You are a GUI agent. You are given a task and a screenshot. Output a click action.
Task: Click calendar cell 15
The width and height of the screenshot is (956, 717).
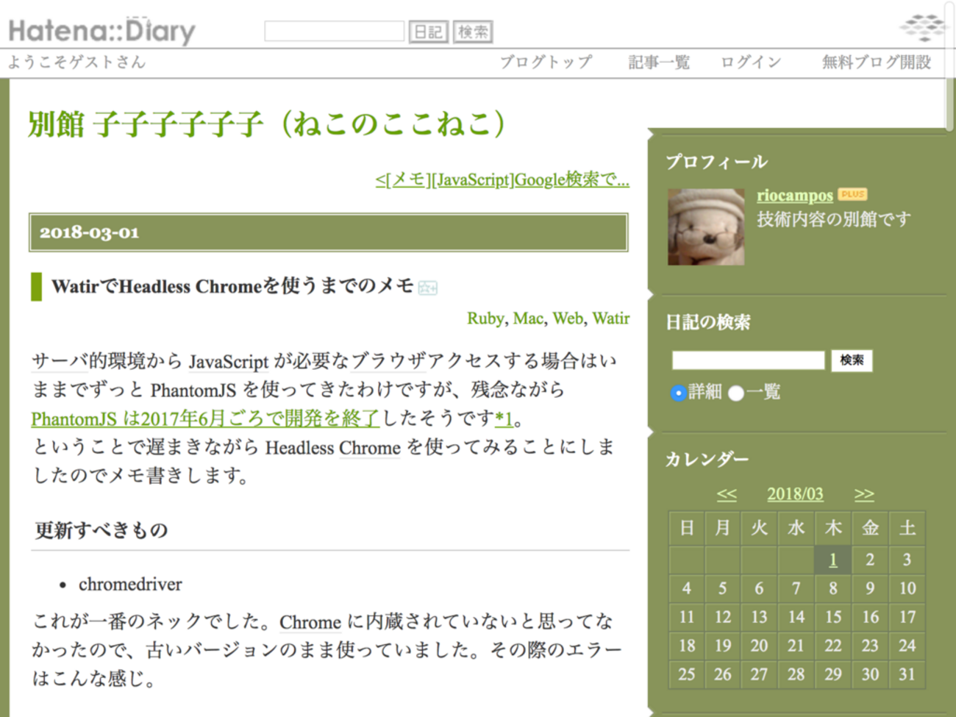(833, 617)
